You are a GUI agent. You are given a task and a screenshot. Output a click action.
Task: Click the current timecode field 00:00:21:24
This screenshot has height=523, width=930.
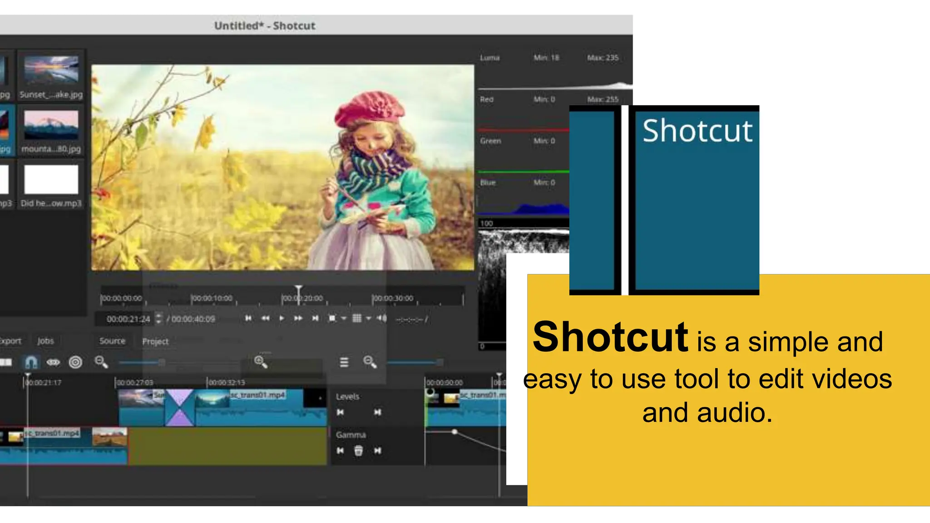click(x=128, y=319)
